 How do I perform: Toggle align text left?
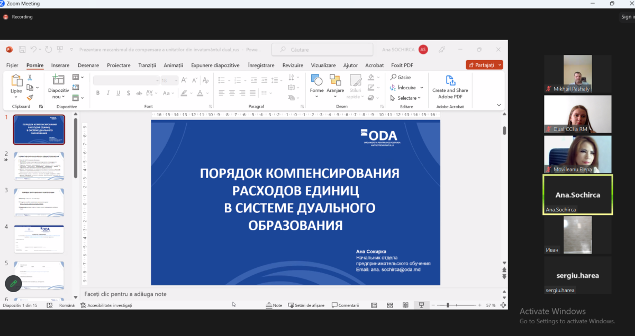[222, 93]
